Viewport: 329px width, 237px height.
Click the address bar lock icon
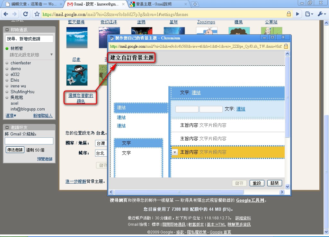289,14
